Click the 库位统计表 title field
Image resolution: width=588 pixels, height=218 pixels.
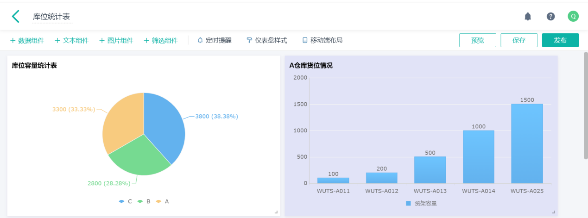coord(52,17)
